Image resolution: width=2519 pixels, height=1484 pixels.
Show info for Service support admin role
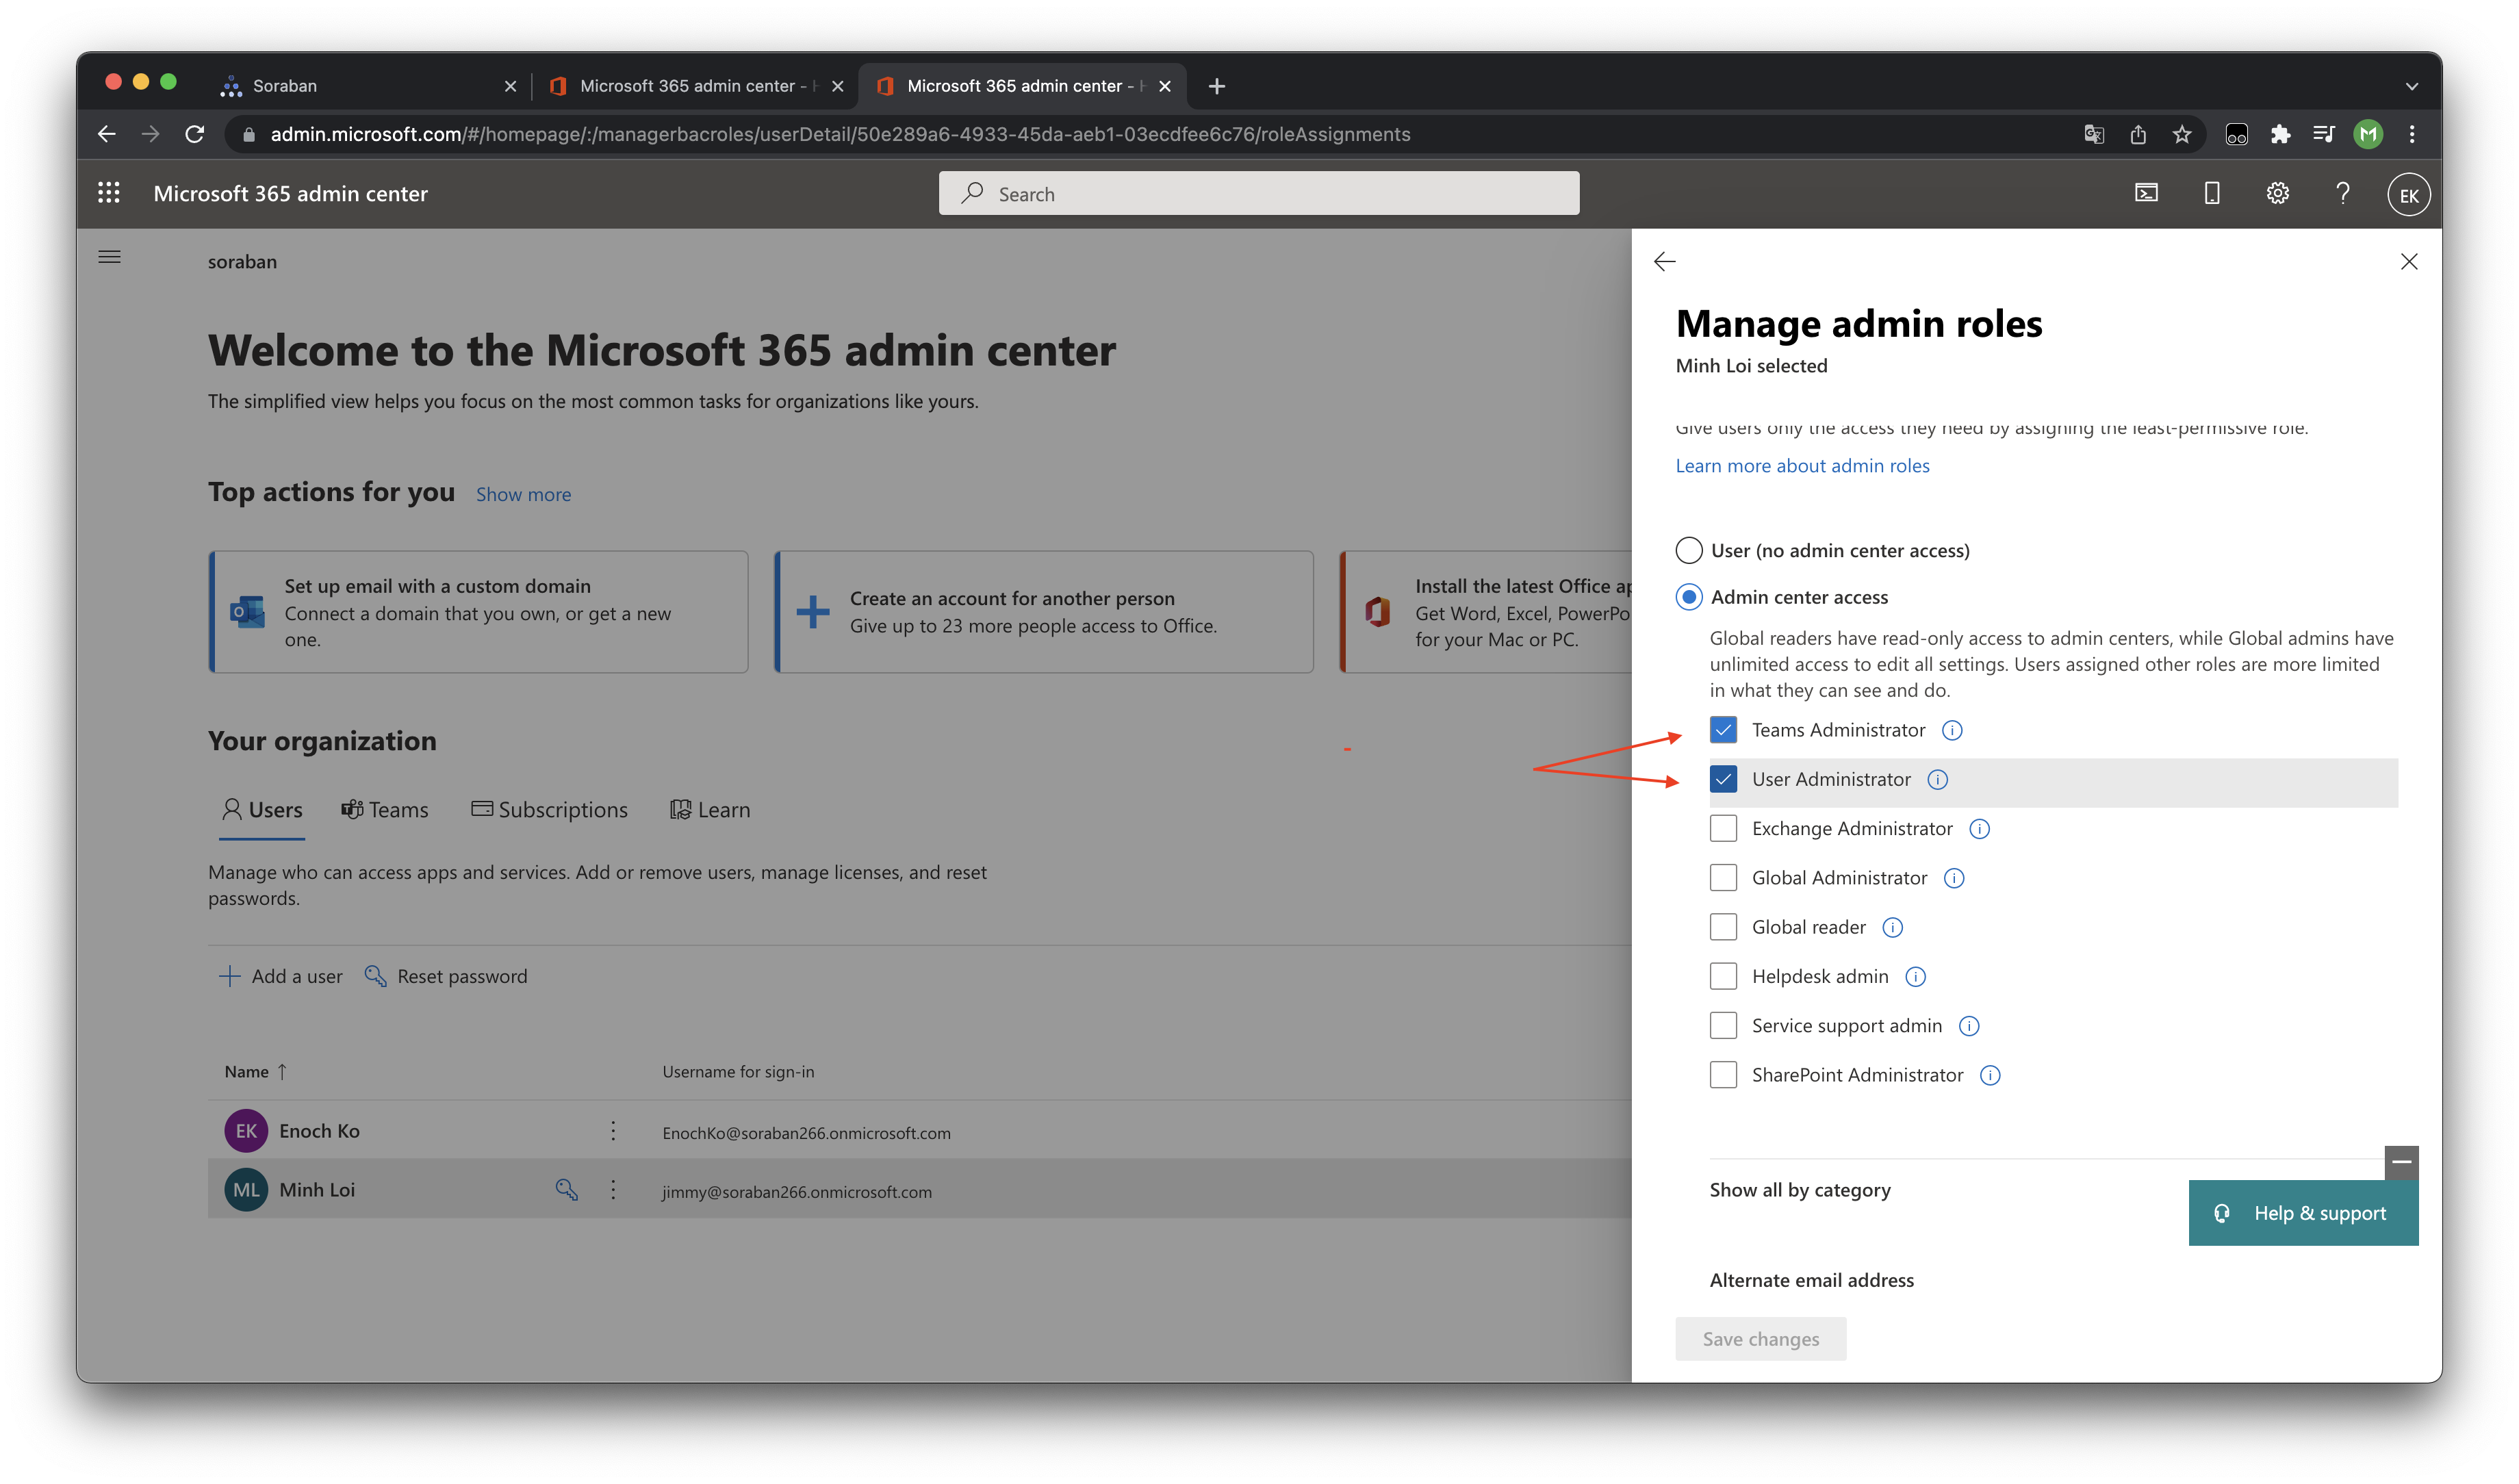point(1968,1026)
